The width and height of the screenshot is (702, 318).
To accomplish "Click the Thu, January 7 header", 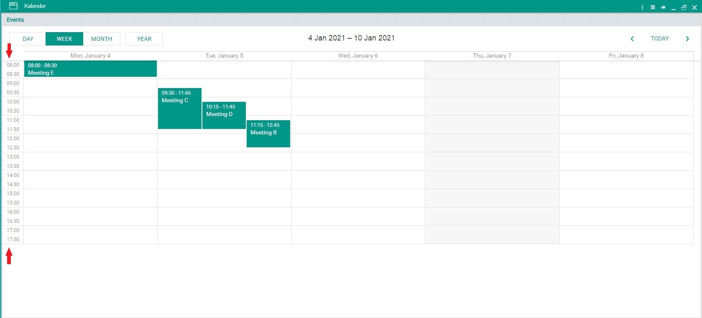I will pyautogui.click(x=492, y=56).
